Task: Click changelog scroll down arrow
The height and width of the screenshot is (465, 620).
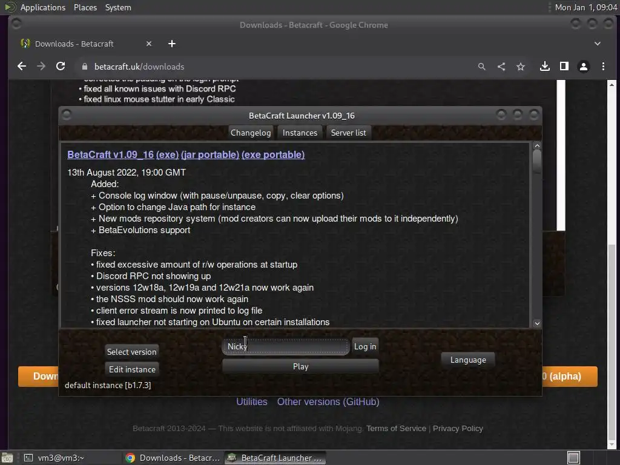Action: (x=537, y=323)
